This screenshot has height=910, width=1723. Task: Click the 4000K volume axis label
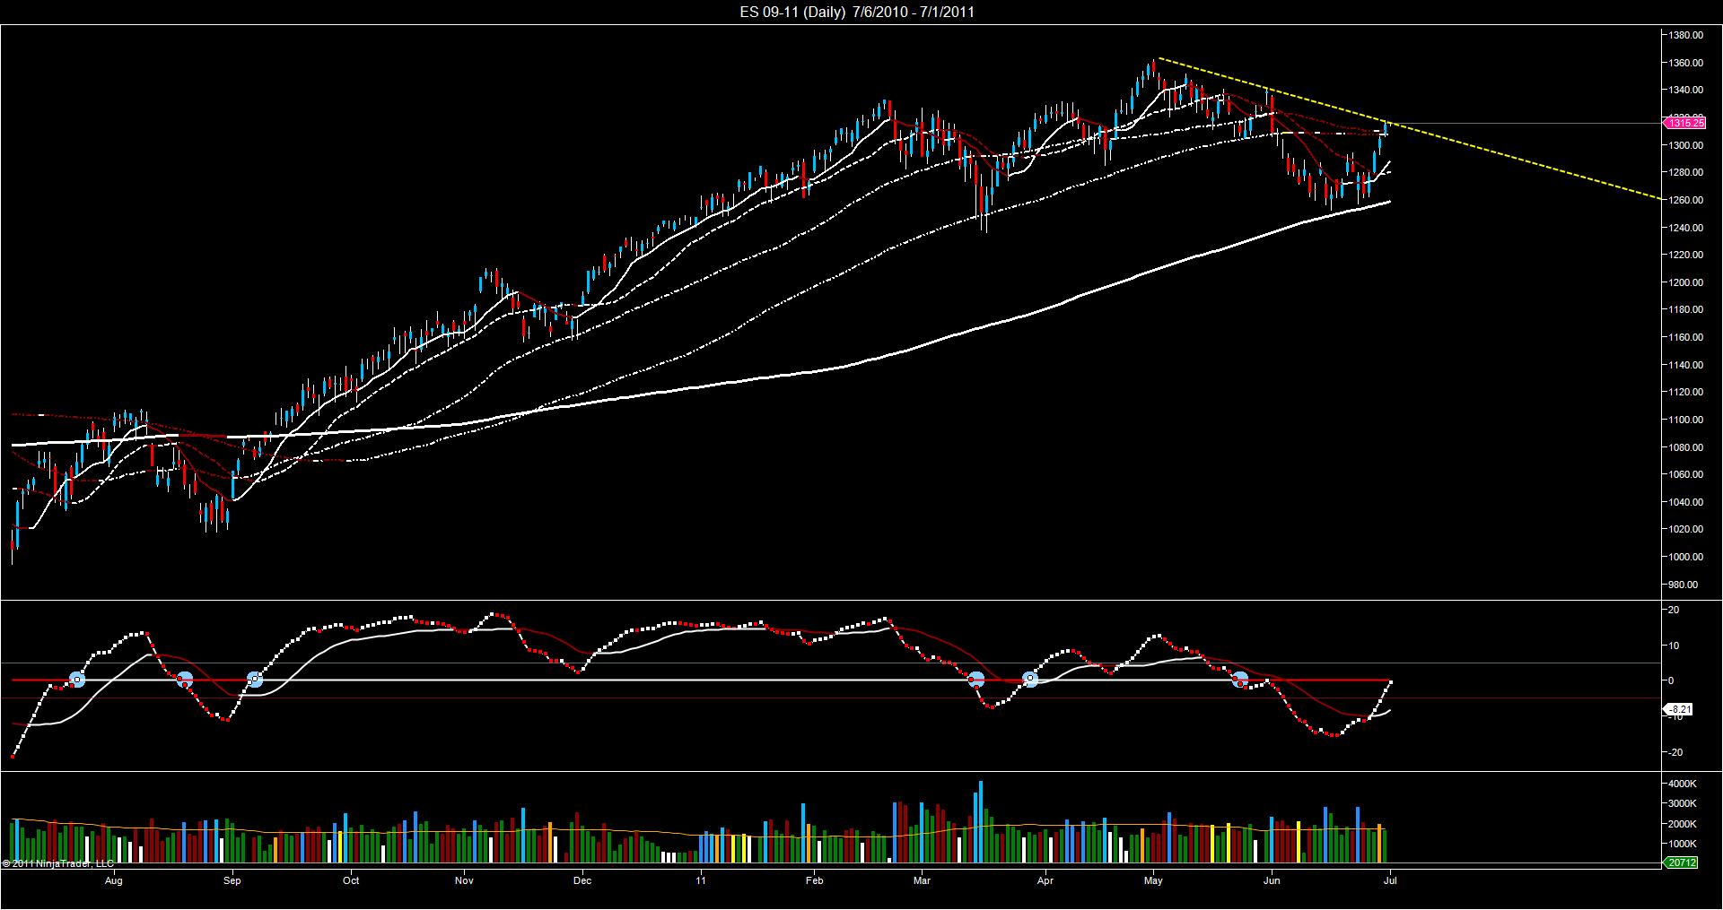(1683, 784)
